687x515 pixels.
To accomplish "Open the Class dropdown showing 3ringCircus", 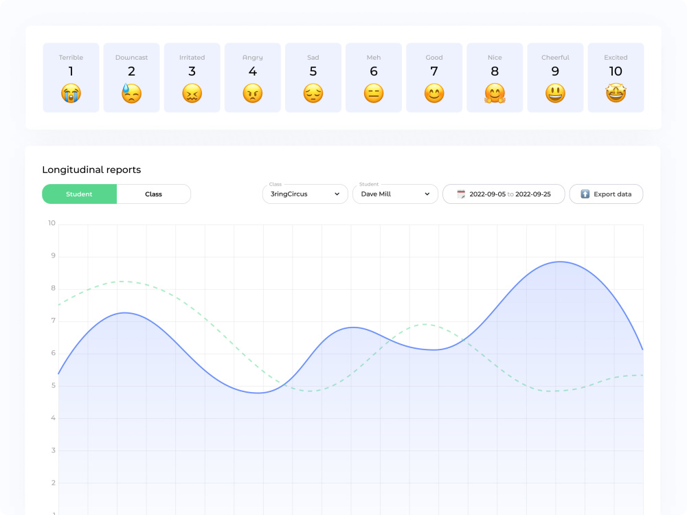I will click(x=305, y=194).
